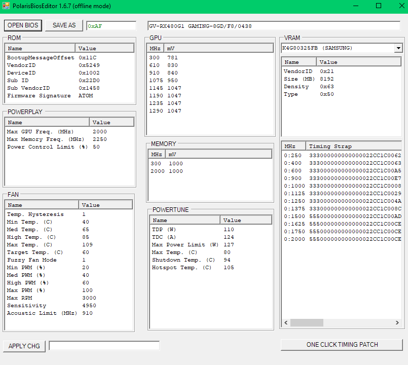The height and width of the screenshot is (365, 408).
Task: Click the GV-RX480G1 GAMING BIOS name field
Action: [x=274, y=26]
